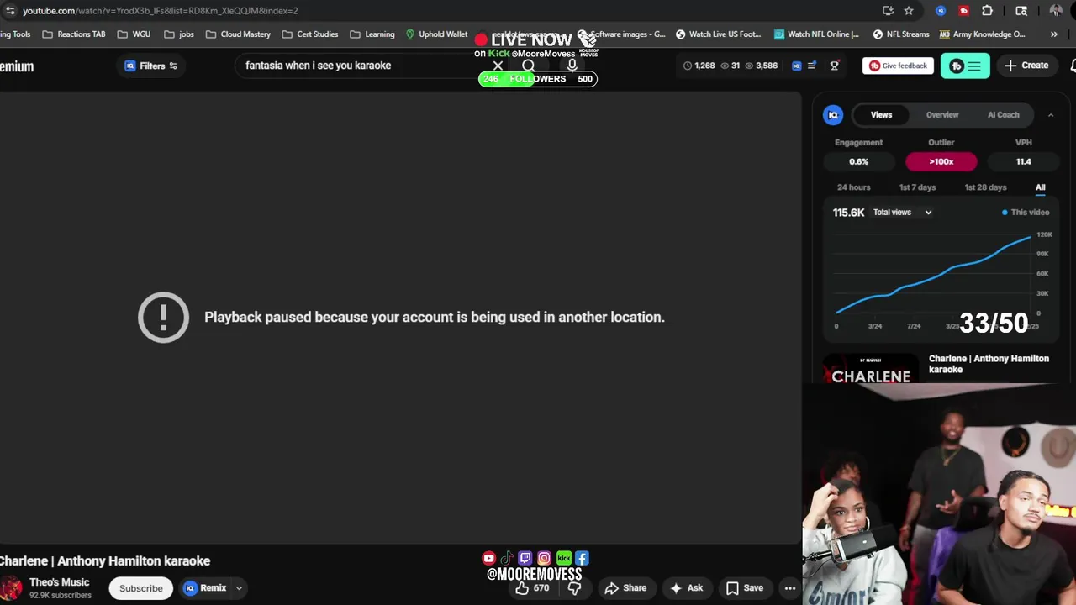Click the install app icon in address bar
This screenshot has width=1076, height=605.
[x=888, y=11]
